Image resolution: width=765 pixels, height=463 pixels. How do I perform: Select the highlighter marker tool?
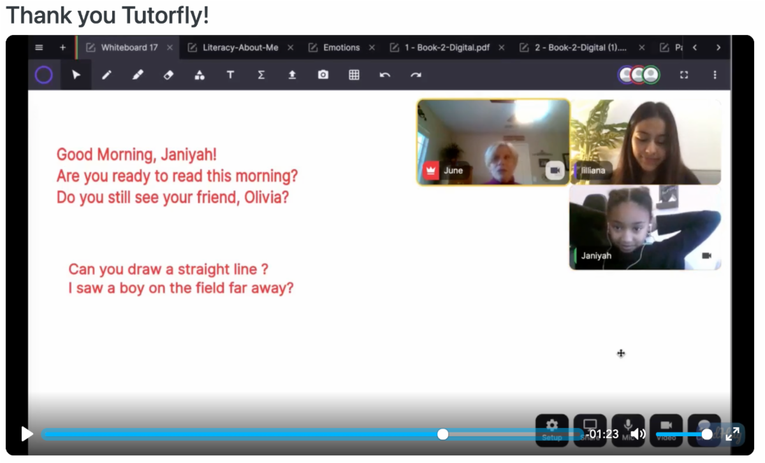pos(137,75)
